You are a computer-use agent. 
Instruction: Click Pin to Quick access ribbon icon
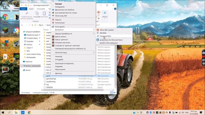(27, 13)
